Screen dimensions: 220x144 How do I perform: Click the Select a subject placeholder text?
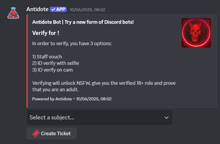click(52, 117)
